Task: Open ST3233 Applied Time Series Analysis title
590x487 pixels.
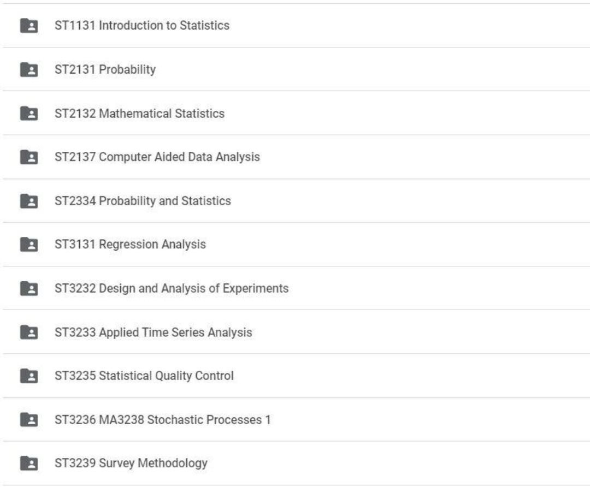Action: [153, 332]
